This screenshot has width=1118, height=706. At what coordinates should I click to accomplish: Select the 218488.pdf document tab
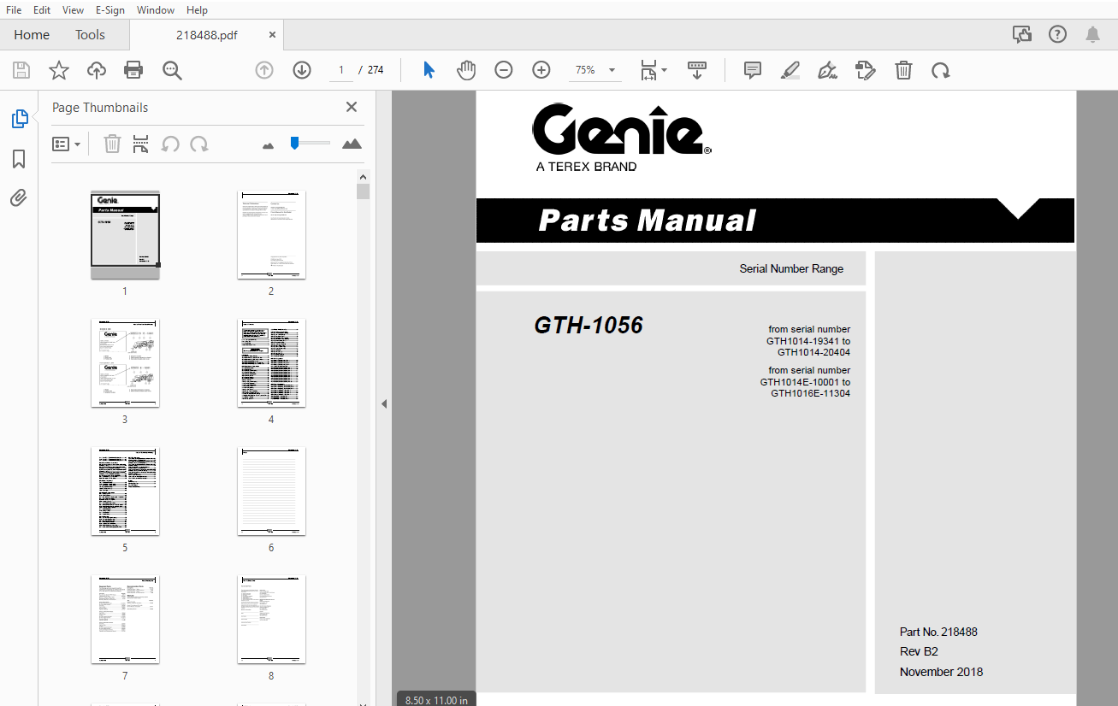[205, 35]
